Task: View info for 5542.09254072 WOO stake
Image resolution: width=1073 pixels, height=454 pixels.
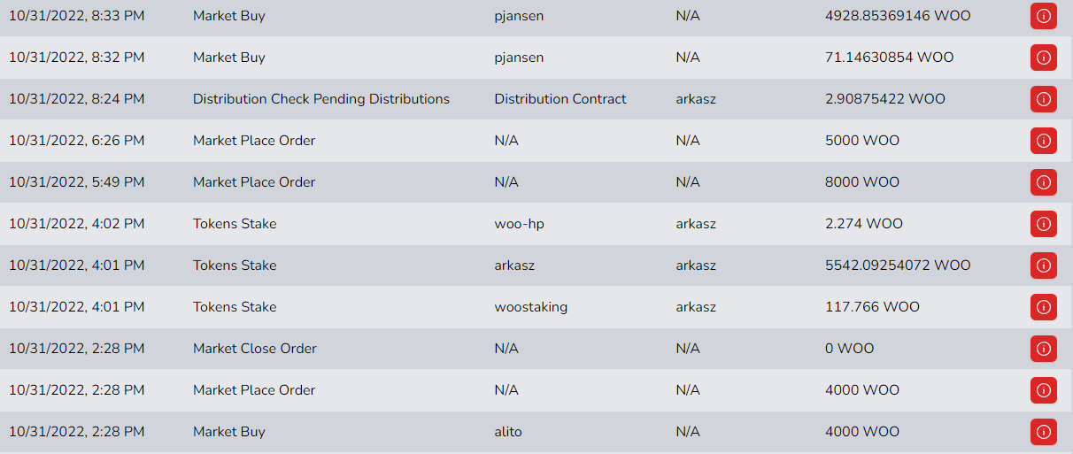Action: pos(1043,265)
